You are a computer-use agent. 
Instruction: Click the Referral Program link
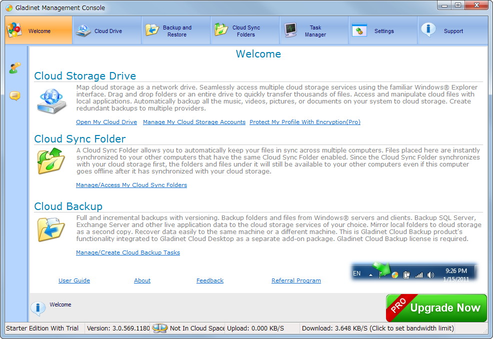(x=296, y=280)
